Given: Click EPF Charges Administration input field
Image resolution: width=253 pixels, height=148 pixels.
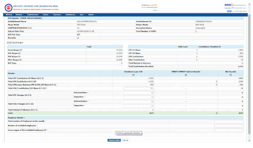Looking at the screenshot, I should coord(139,92).
